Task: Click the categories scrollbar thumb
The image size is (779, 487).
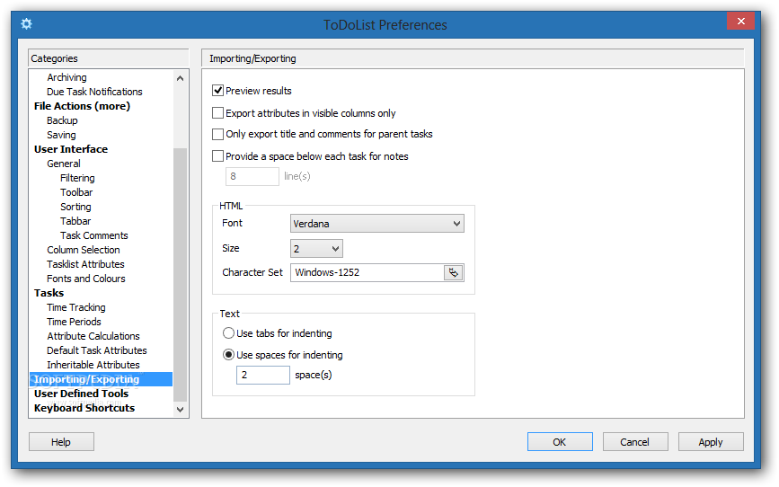Action: [x=180, y=274]
